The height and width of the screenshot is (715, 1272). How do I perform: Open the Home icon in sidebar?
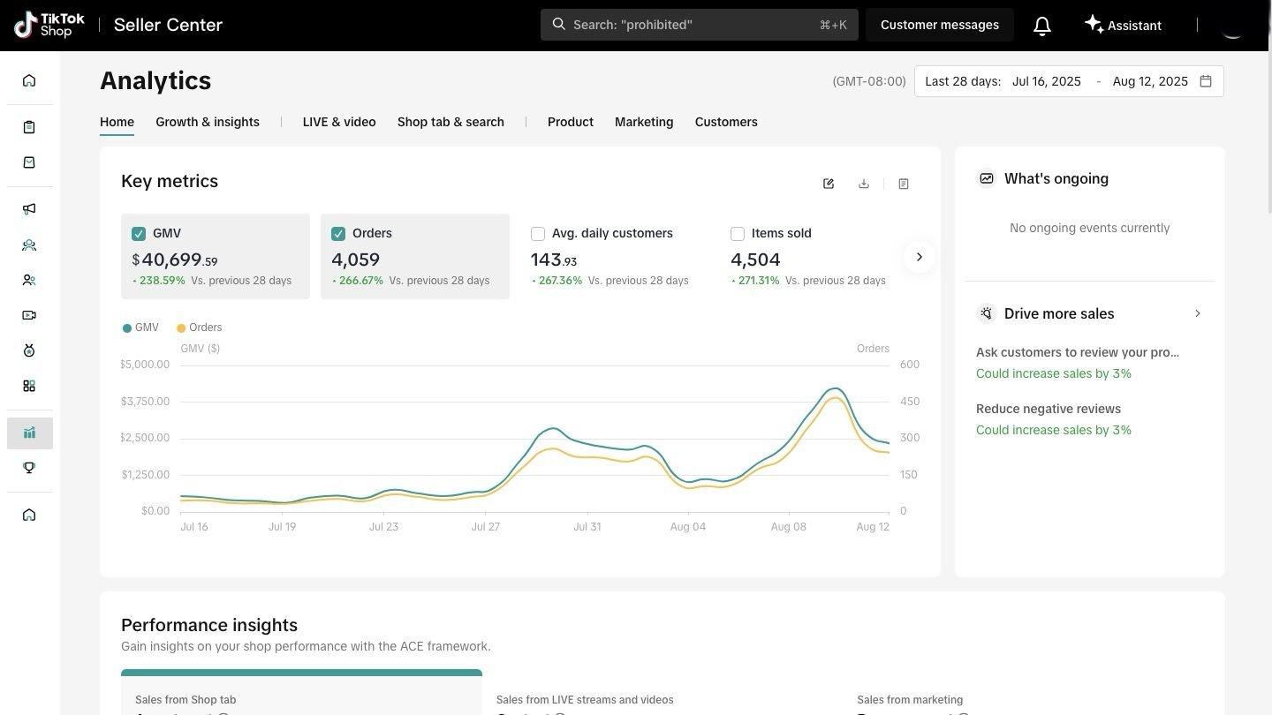coord(29,81)
